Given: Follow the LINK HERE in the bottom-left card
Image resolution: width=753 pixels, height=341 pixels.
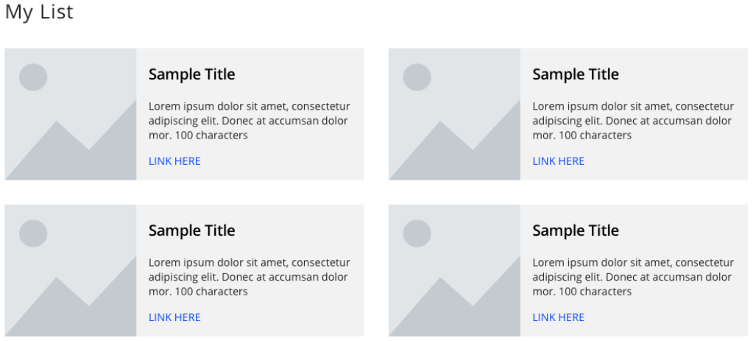Looking at the screenshot, I should [x=174, y=317].
